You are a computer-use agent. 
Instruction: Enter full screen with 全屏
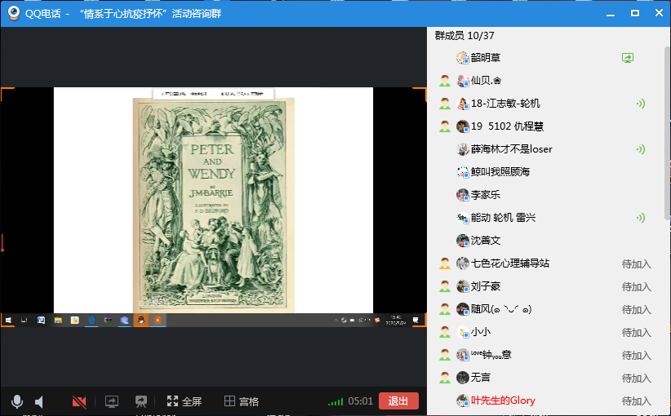184,401
